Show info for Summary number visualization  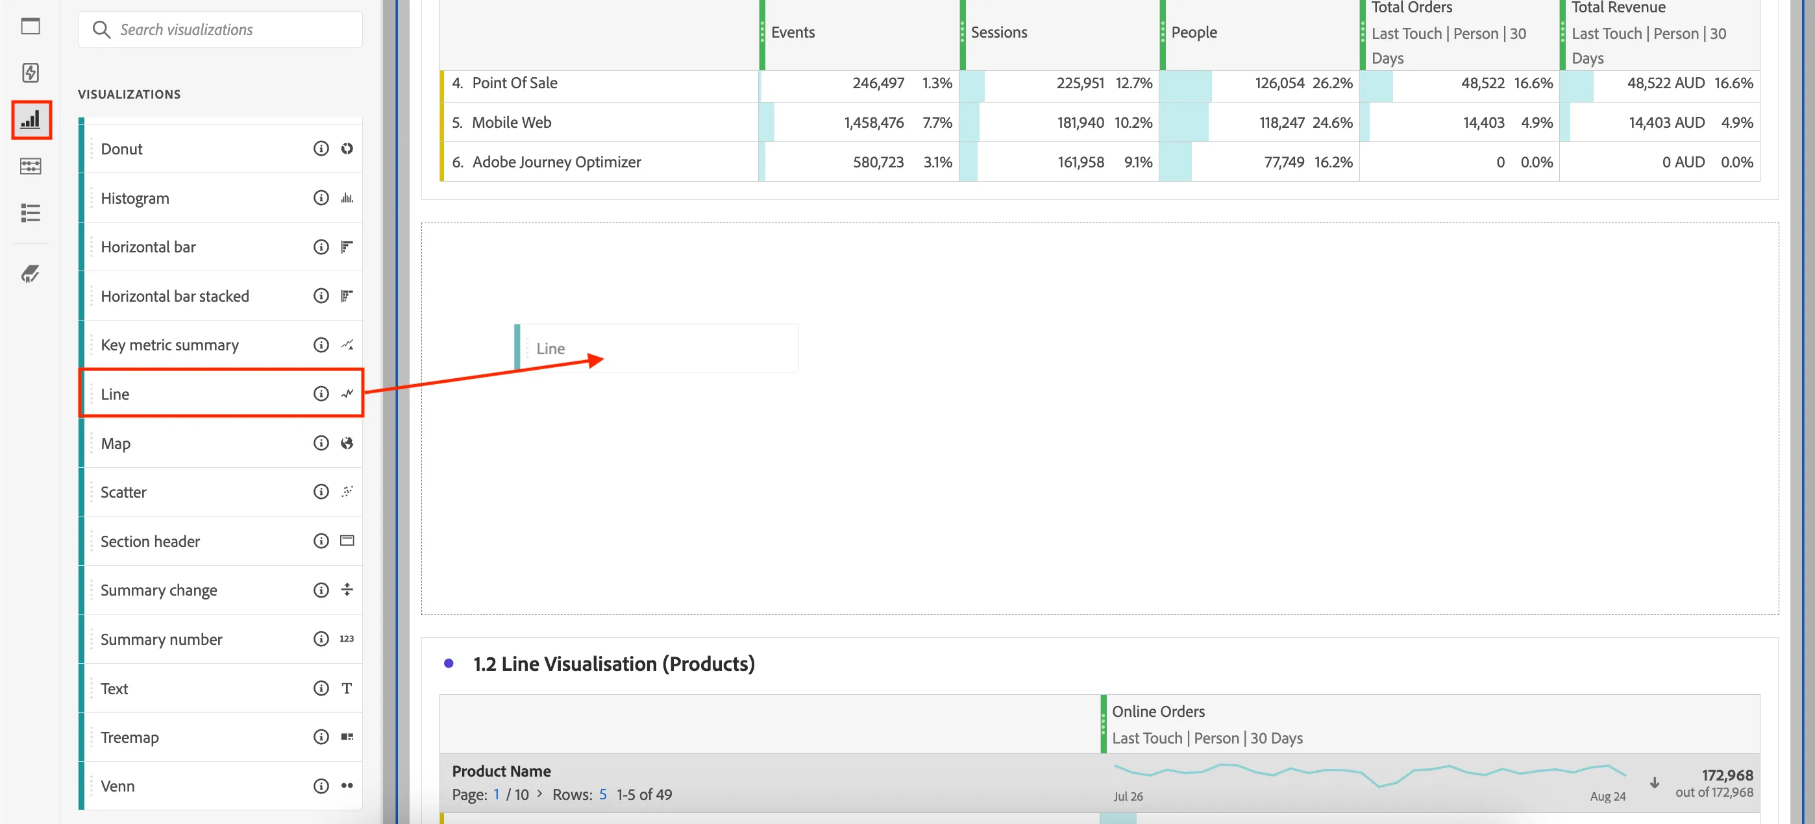click(x=321, y=639)
